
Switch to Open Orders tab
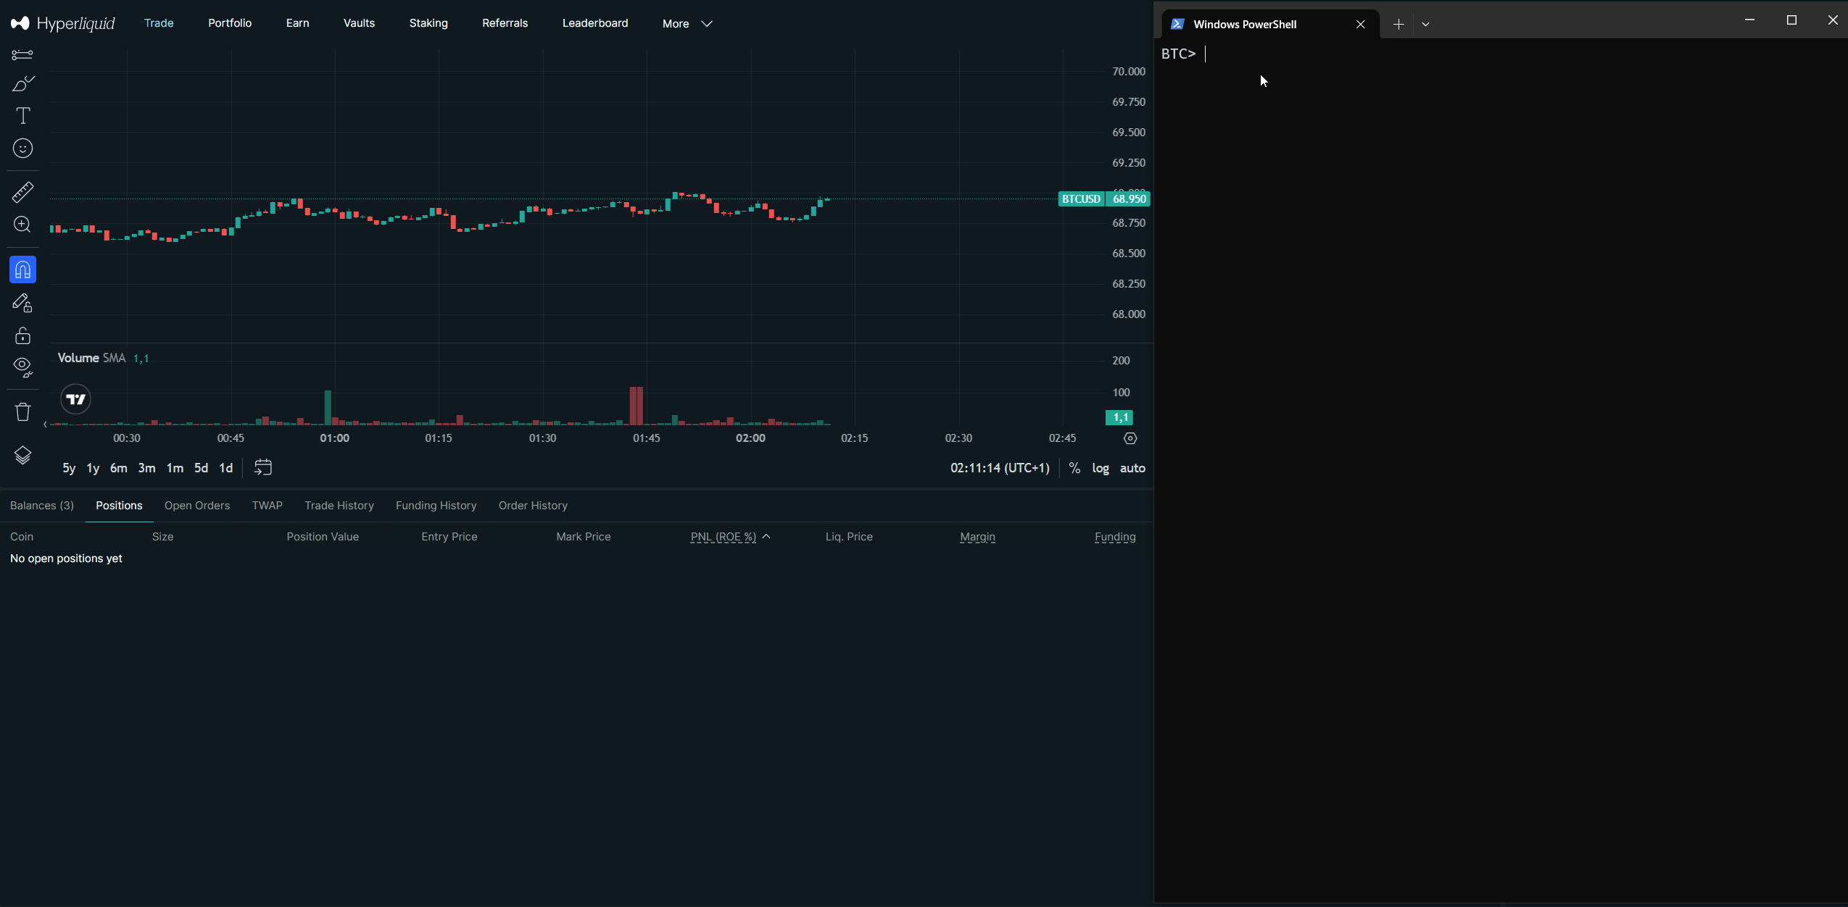click(x=196, y=506)
